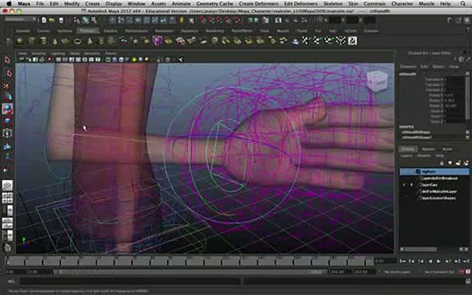472x295 pixels.
Task: Toggle visibility box of layerLocatorShapes layer
Action: pyautogui.click(x=404, y=198)
